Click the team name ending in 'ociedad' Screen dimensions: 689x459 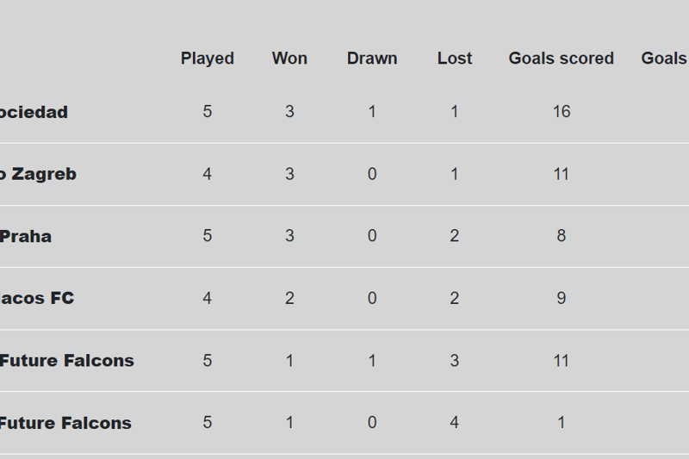pos(34,112)
